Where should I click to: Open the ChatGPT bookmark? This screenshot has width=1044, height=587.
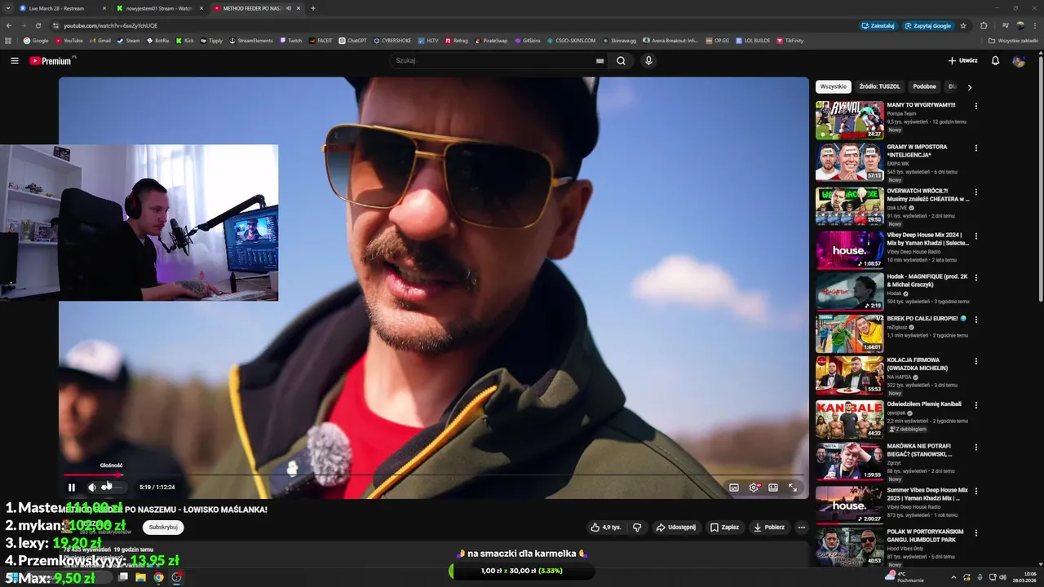click(x=353, y=40)
